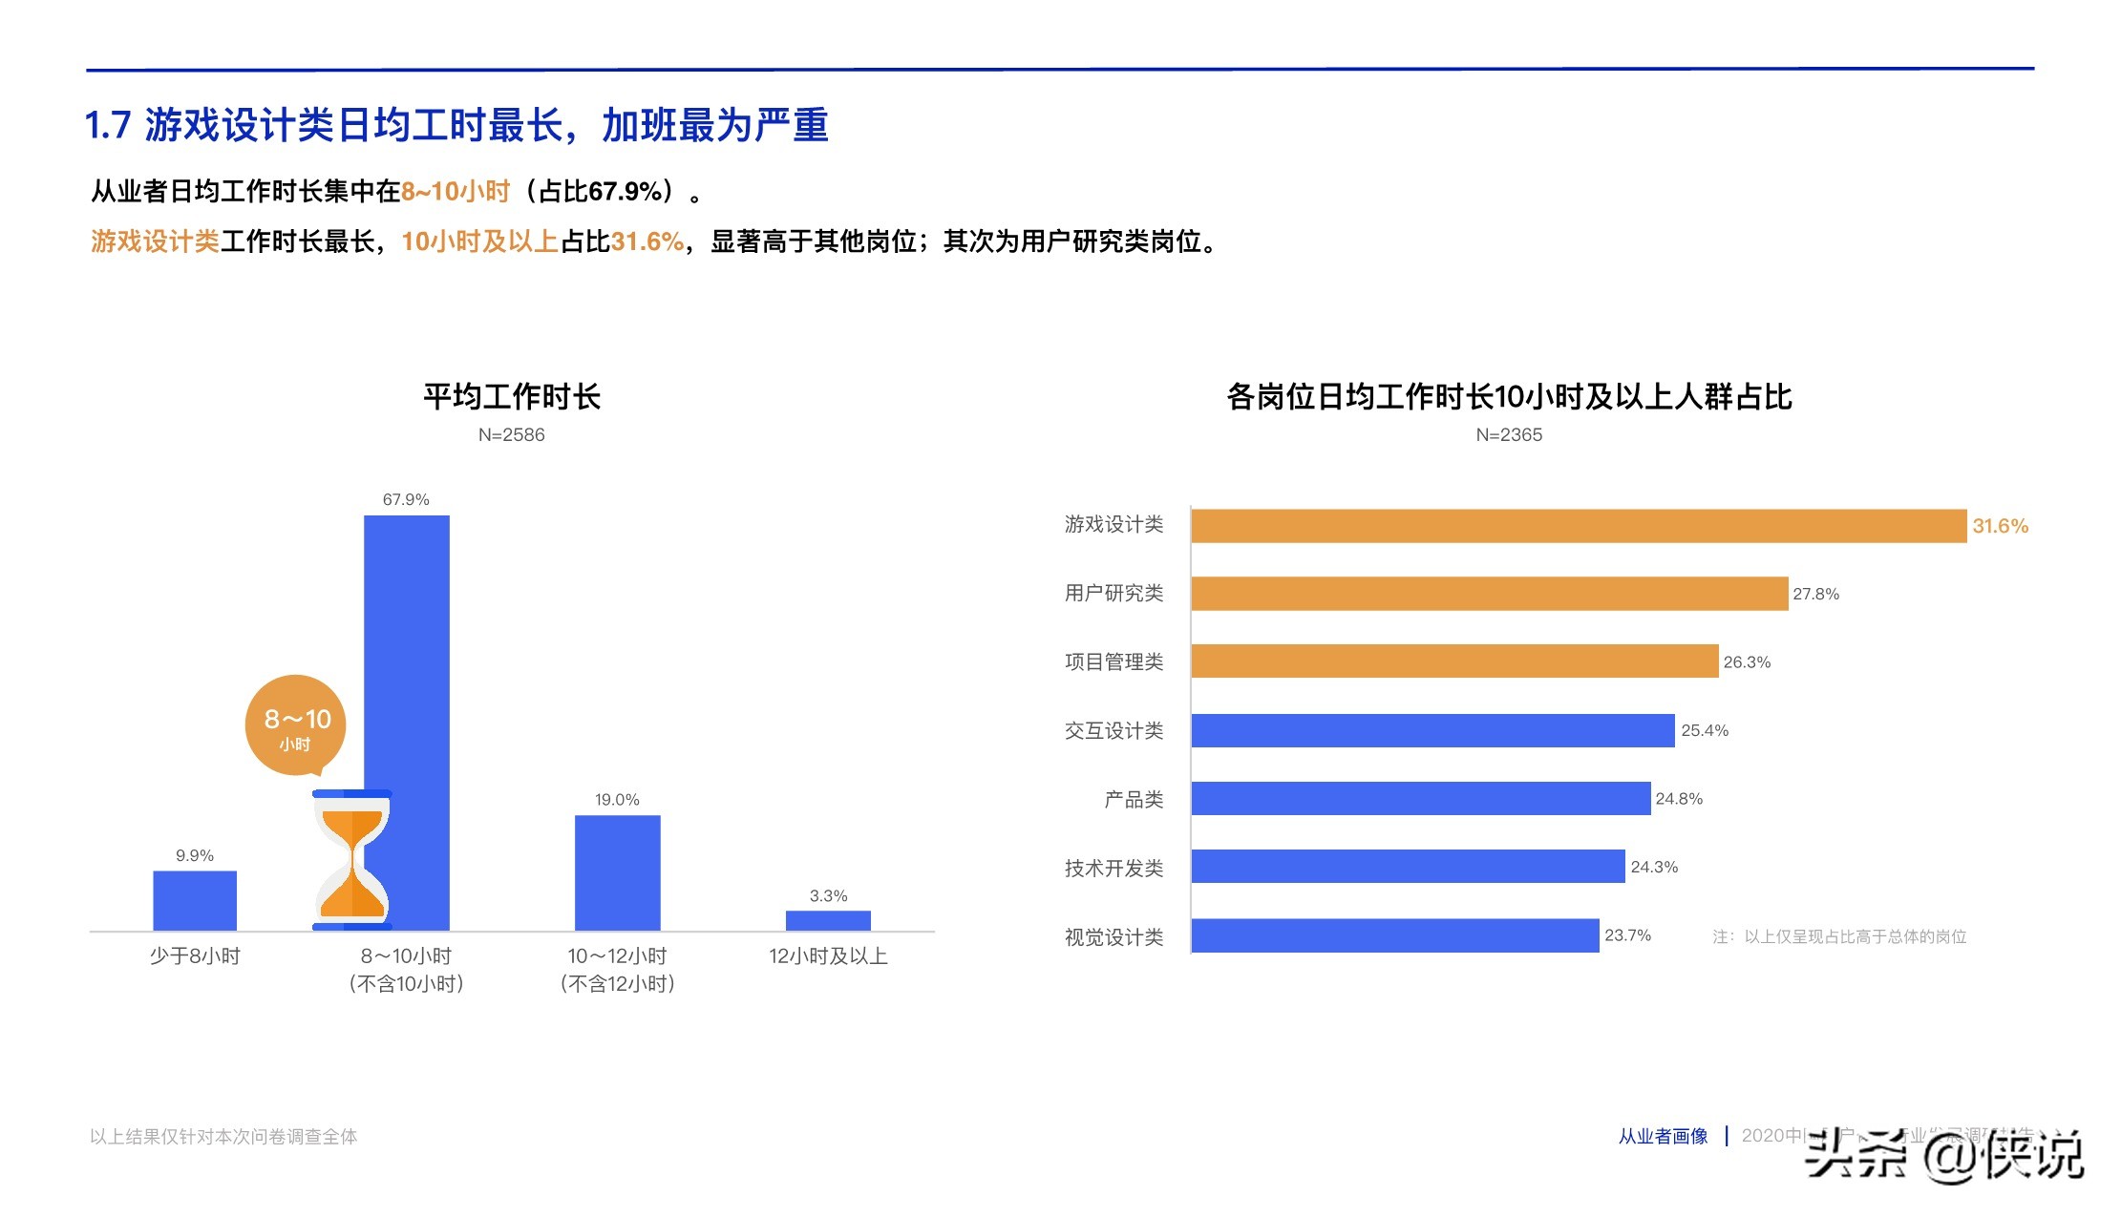Click the 'N=2365' sample size label
Viewport: 2121px width, 1217px height.
point(1509,435)
